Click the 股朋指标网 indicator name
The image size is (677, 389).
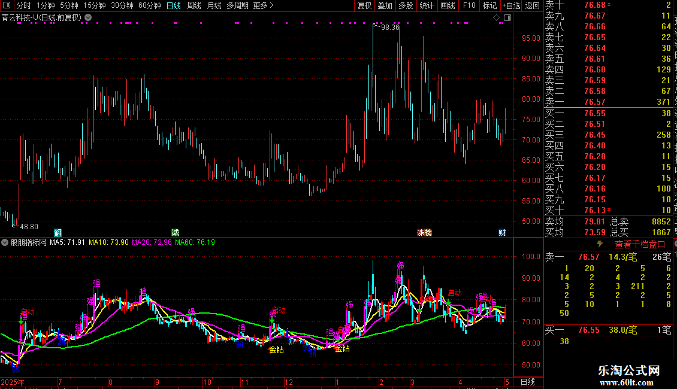point(28,242)
